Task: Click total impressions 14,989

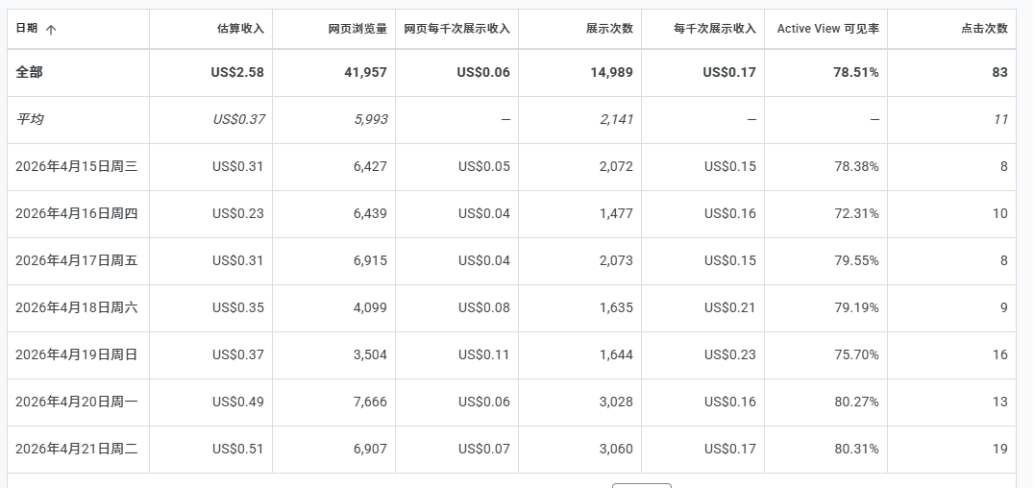Action: point(611,73)
